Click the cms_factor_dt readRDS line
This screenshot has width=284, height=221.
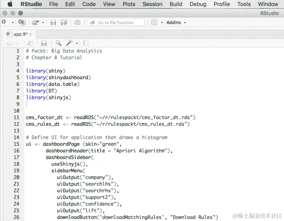(111, 117)
